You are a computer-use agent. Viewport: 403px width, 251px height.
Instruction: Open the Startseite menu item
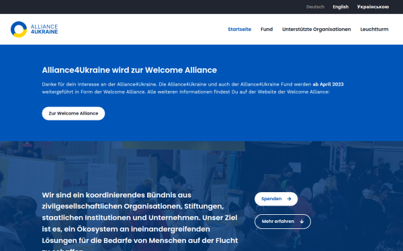click(239, 29)
